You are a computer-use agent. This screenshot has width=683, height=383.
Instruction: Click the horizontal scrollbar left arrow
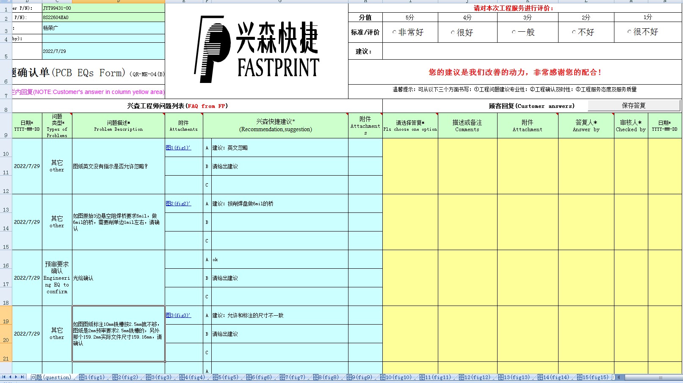[x=619, y=377]
